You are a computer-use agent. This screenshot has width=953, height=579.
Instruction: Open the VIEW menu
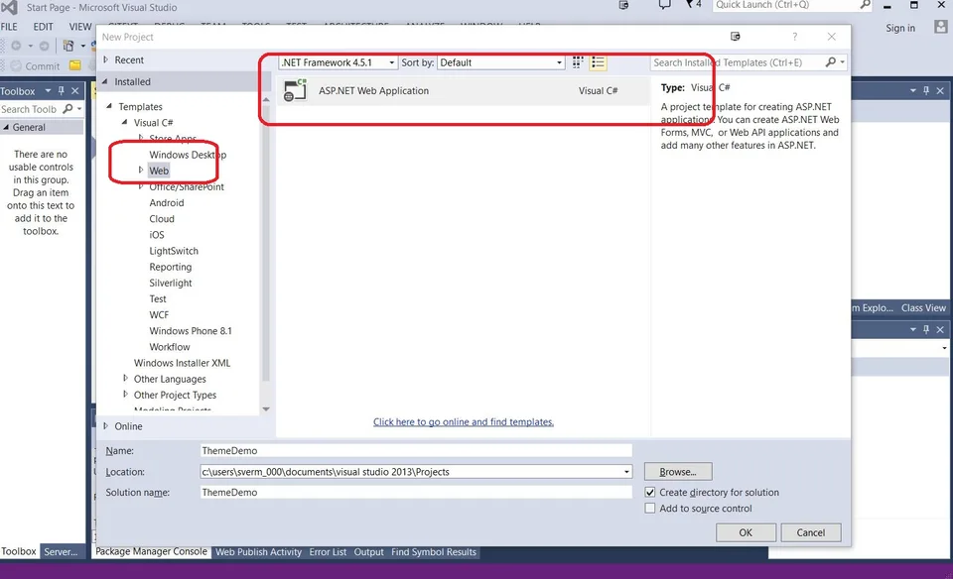click(80, 27)
